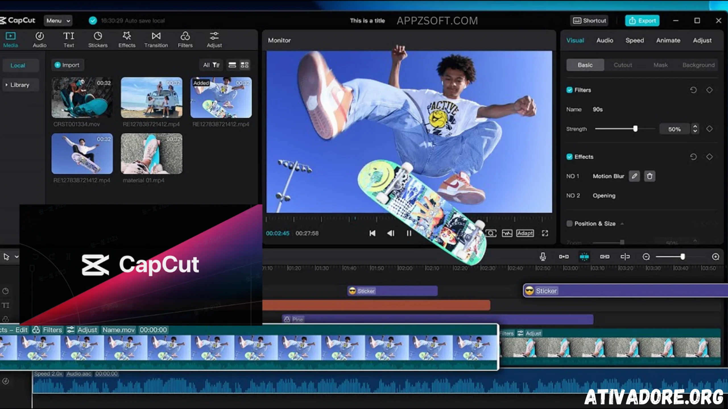Zoom in the timeline

[715, 257]
